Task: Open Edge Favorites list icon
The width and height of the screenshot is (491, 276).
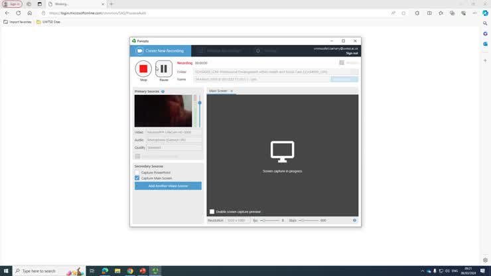Action: point(441,13)
